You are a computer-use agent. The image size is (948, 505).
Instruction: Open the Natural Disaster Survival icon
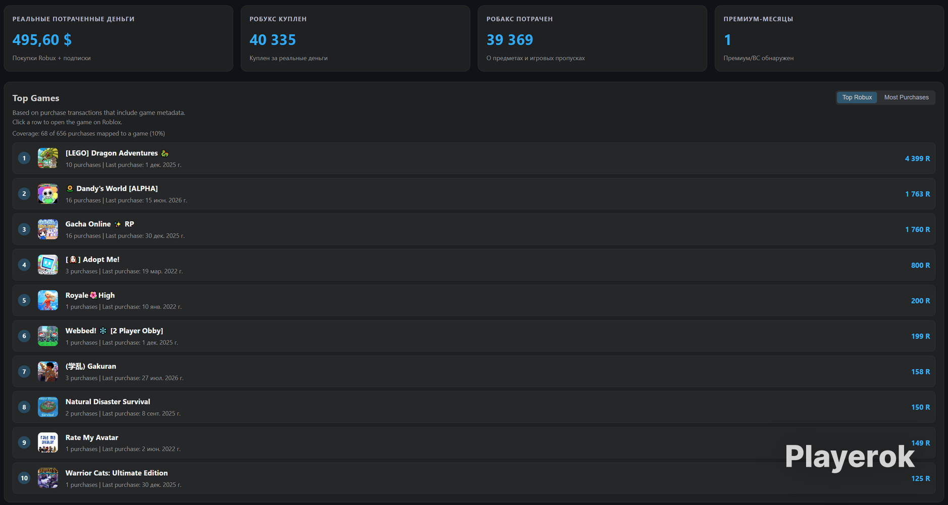pos(48,407)
